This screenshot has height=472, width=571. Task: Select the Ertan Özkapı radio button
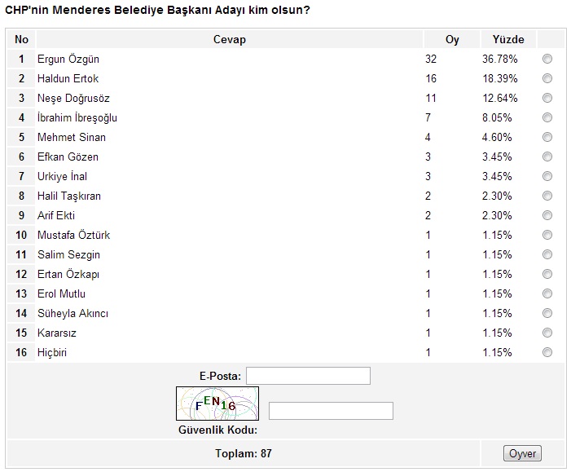pos(547,274)
